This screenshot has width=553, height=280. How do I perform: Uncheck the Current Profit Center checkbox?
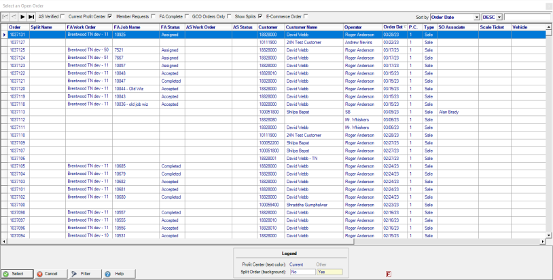(x=109, y=16)
